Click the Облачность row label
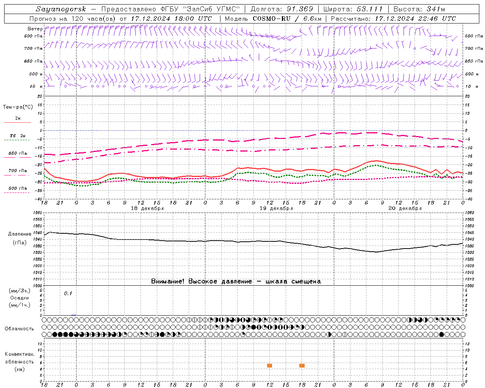The height and width of the screenshot is (388, 485). (19, 329)
